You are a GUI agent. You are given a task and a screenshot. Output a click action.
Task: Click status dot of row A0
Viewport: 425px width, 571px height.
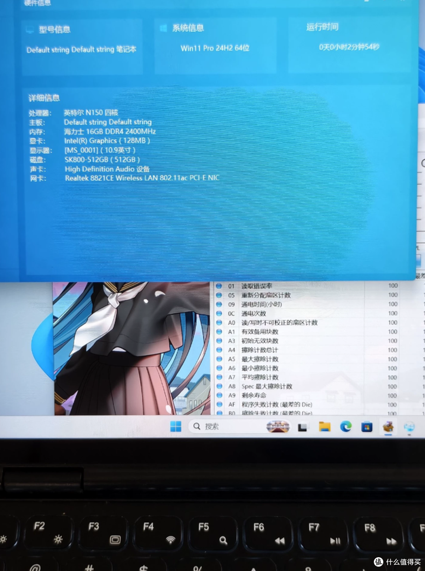click(x=219, y=322)
